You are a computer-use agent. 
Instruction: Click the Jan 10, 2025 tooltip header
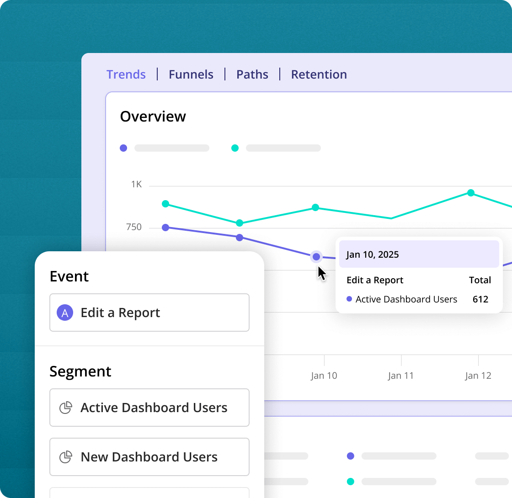click(419, 254)
